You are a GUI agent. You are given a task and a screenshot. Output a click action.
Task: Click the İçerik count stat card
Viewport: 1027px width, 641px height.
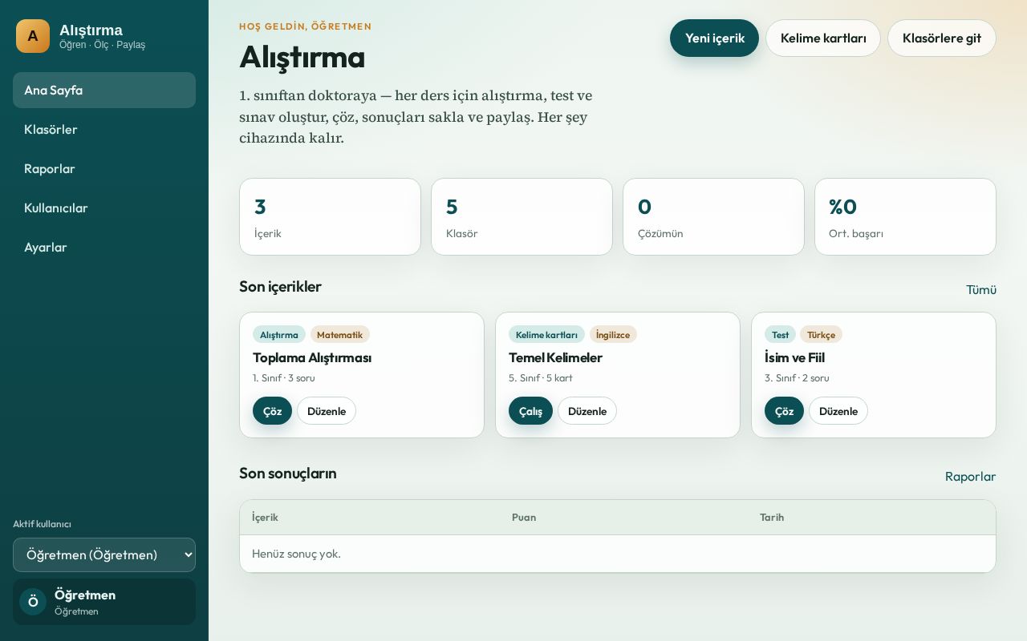point(330,217)
